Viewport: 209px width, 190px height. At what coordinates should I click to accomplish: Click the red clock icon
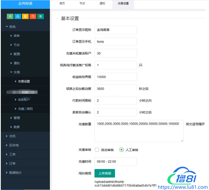pos(33,16)
